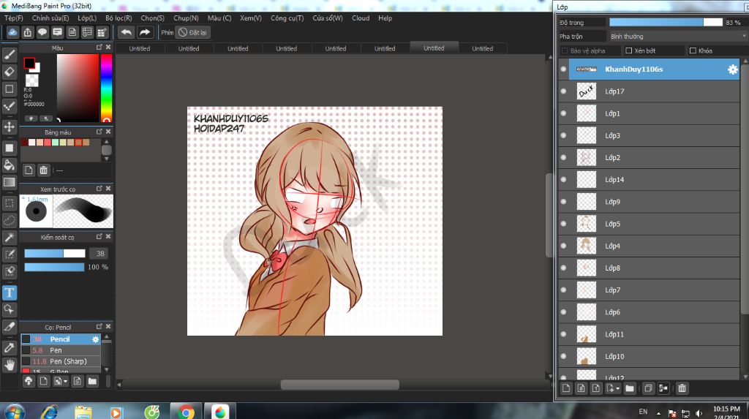Undock the Bảng màu palette panel
This screenshot has height=419, width=749.
(99, 132)
